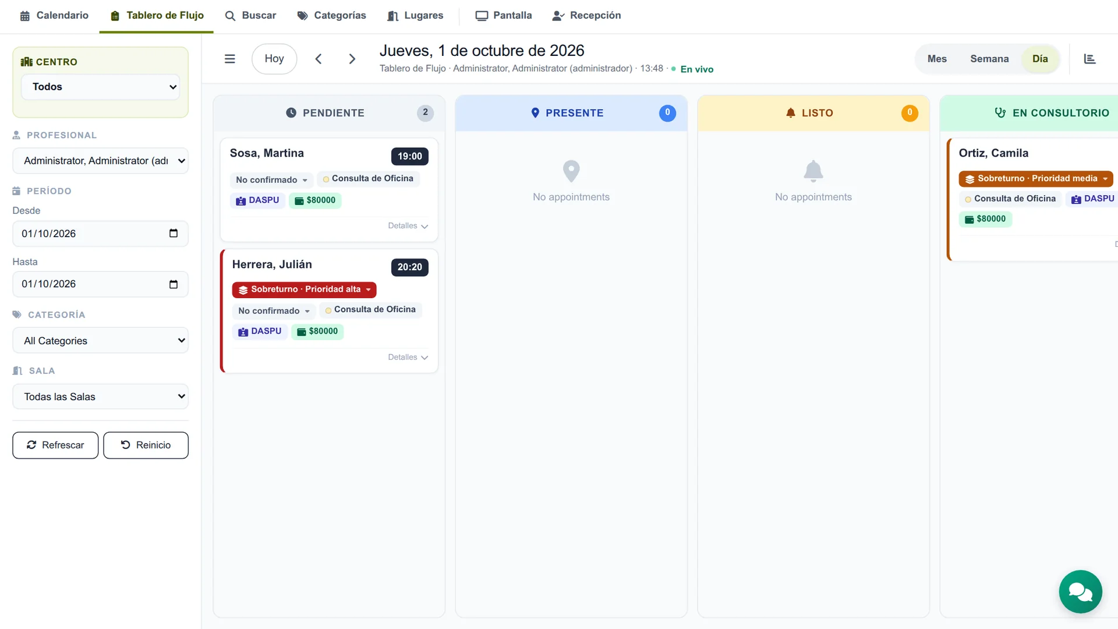Open Sobreturno Prioridad media dropdown
This screenshot has width=1118, height=629.
1035,179
